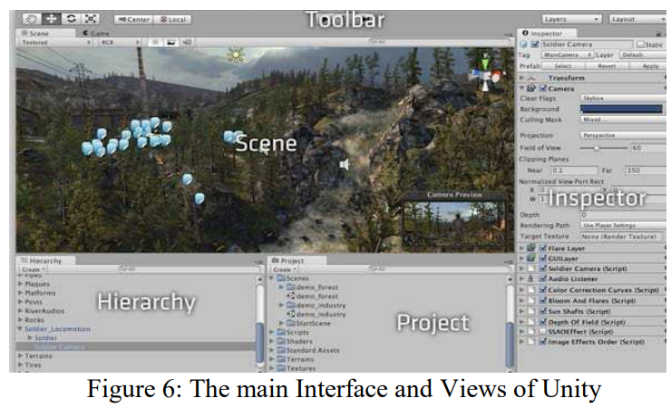Open the Create menu in Hierarchy

pyautogui.click(x=33, y=269)
